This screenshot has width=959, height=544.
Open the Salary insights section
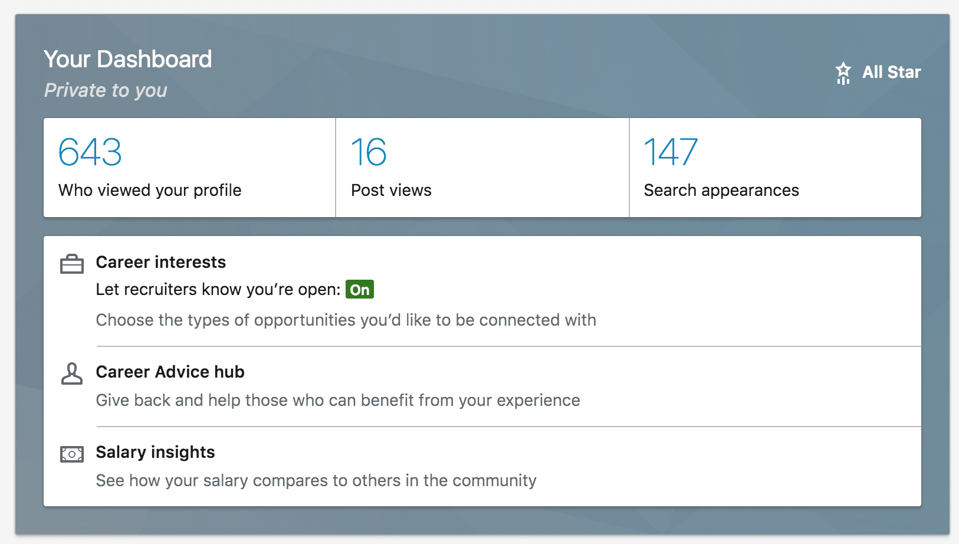[155, 453]
